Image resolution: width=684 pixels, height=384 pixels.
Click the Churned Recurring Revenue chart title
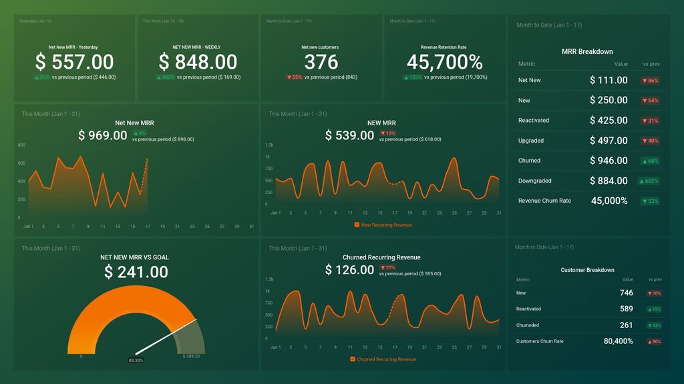pyautogui.click(x=381, y=257)
